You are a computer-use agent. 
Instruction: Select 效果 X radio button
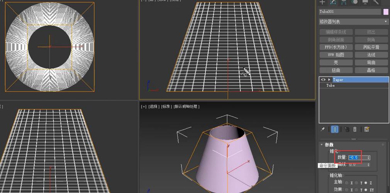click(346, 190)
